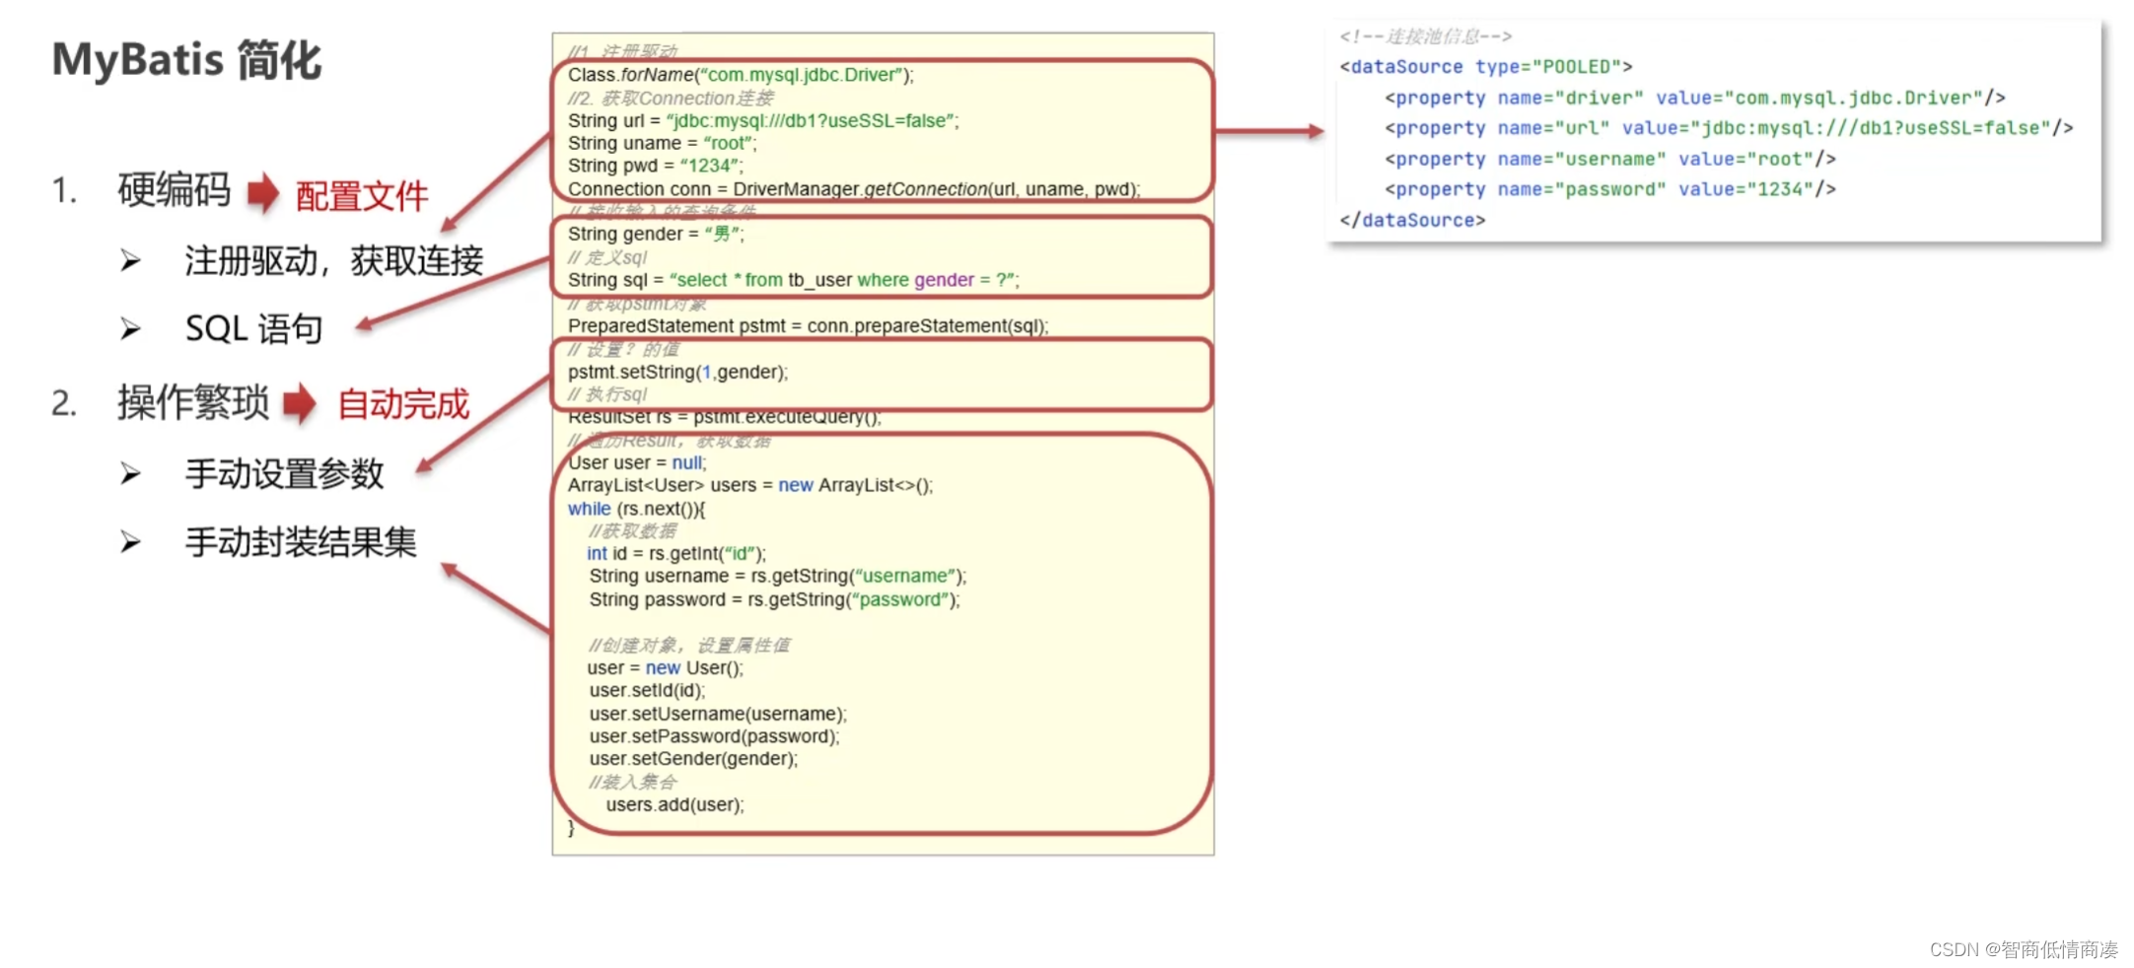Click the triangle bullet before SQL 语句
The height and width of the screenshot is (968, 2134).
pos(131,326)
